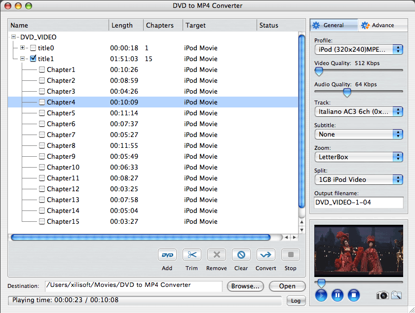Select the General tab

334,25
